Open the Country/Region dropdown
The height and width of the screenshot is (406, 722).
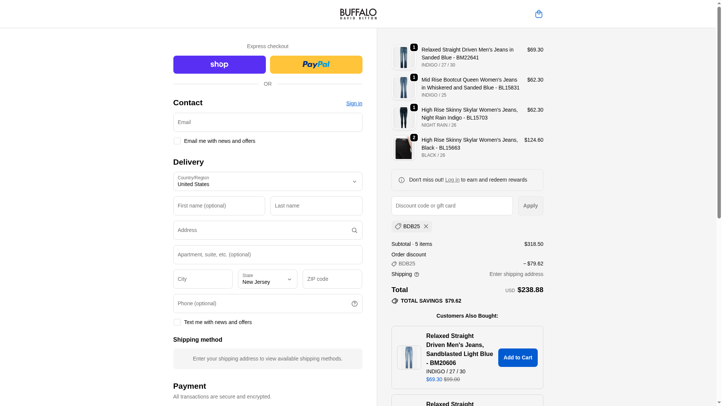tap(268, 182)
